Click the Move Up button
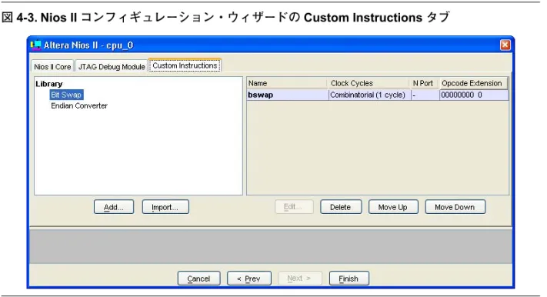 [393, 207]
